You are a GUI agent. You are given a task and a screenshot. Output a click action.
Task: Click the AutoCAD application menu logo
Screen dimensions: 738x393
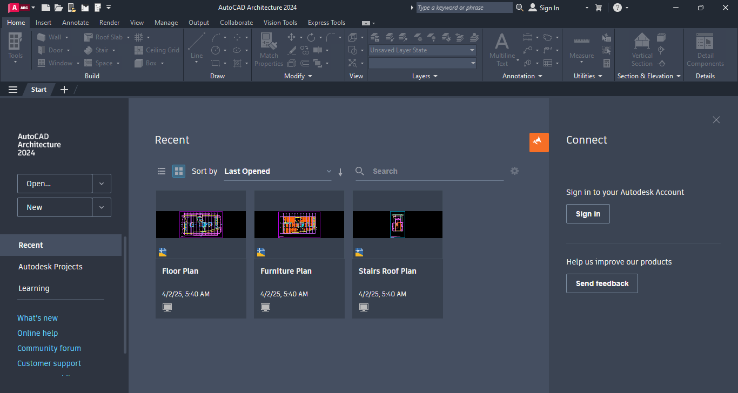[x=18, y=8]
